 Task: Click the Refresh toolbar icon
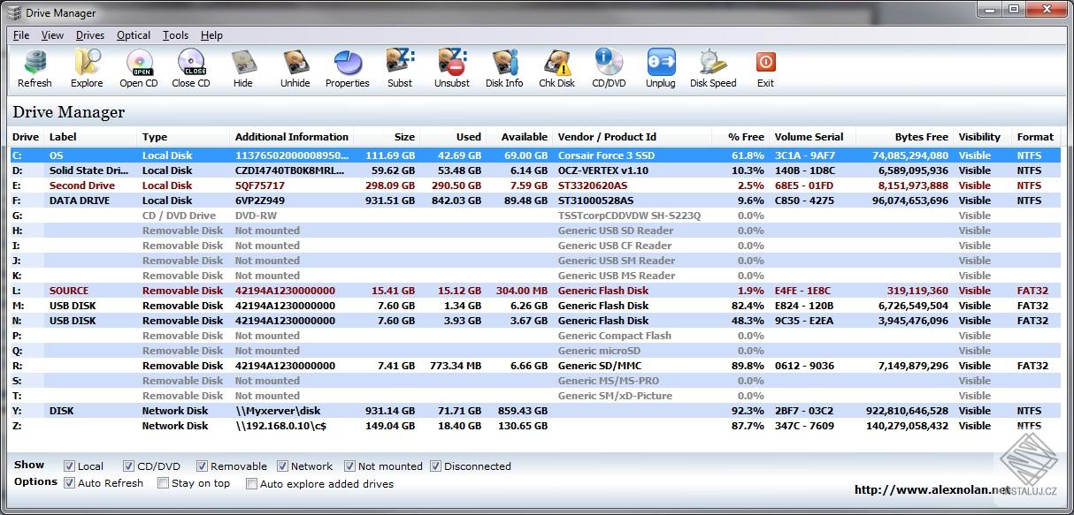[35, 67]
